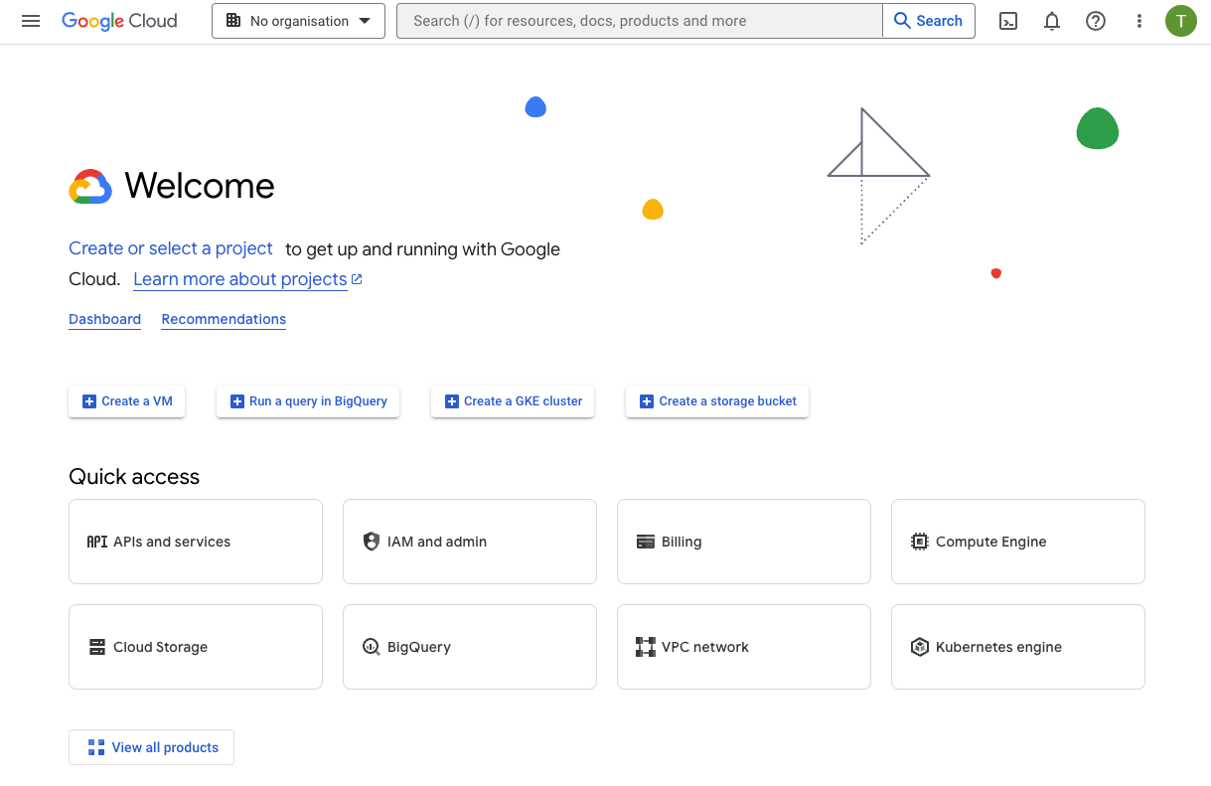
Task: Switch to the Recommendations tab
Action: click(x=224, y=319)
